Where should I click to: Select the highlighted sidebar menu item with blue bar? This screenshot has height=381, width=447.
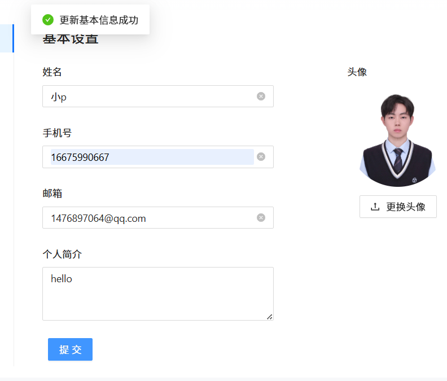coord(7,38)
